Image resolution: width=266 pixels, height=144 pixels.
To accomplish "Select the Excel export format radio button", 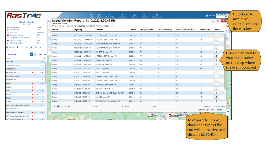I will [x=199, y=110].
